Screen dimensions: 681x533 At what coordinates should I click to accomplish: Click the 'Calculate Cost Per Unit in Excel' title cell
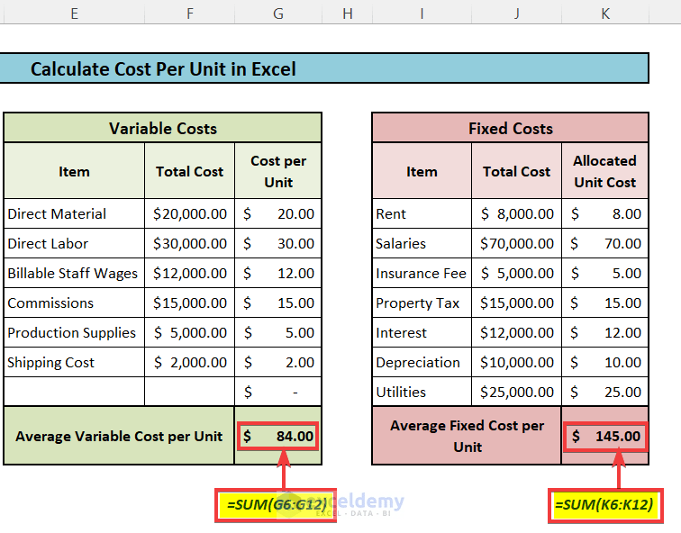coord(324,68)
